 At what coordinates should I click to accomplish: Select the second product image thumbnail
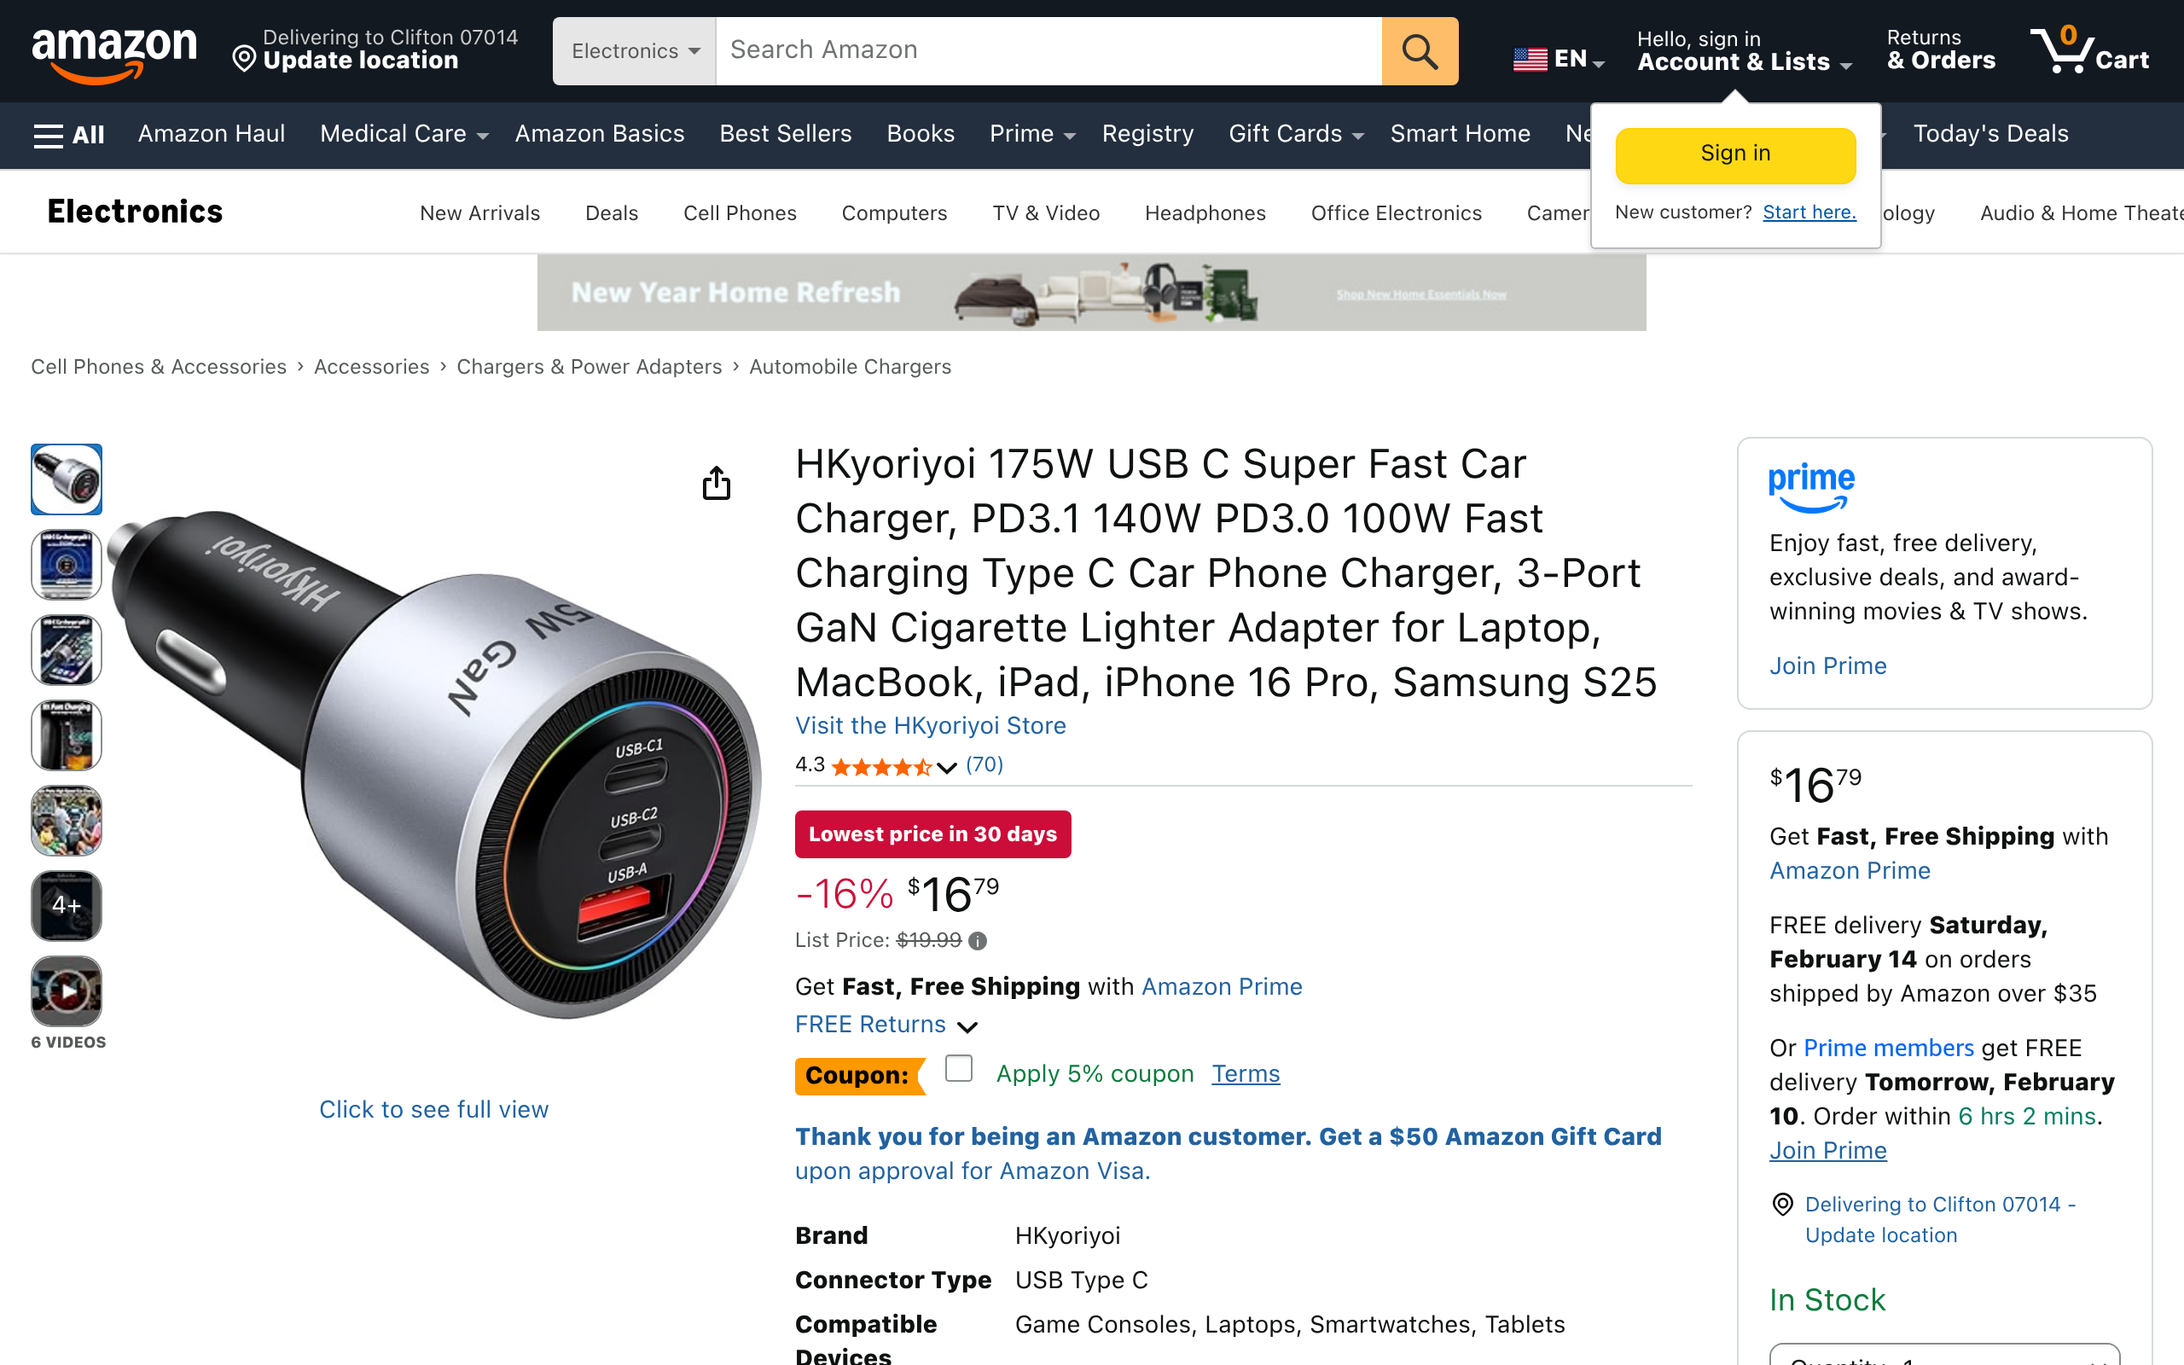point(67,564)
